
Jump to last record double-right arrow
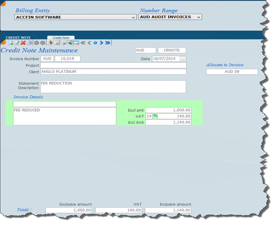point(107,43)
